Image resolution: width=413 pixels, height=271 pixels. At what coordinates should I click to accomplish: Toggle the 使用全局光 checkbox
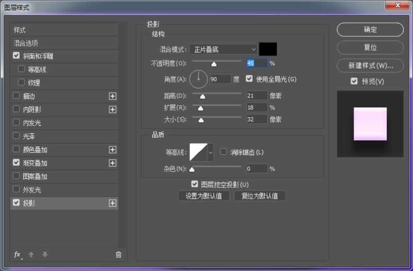pyautogui.click(x=250, y=79)
